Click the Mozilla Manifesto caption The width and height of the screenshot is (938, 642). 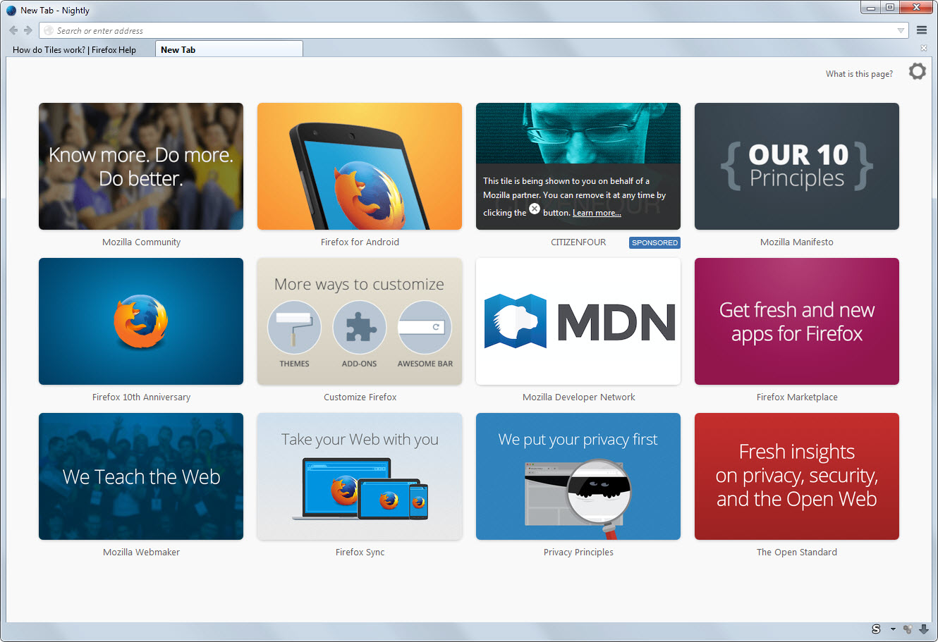(x=797, y=242)
